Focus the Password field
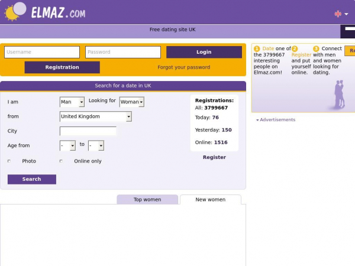This screenshot has width=355, height=266. [123, 52]
